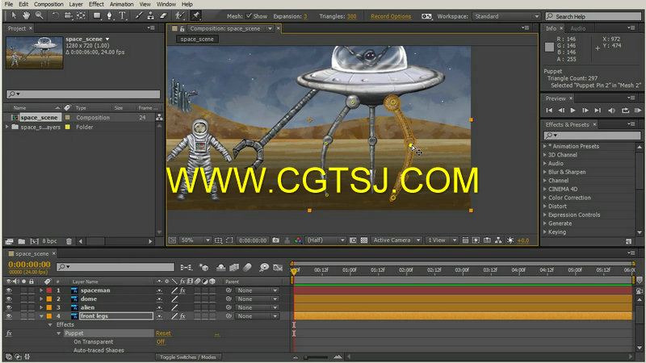Select the Zoom magnifier tool
Image resolution: width=646 pixels, height=363 pixels.
[39, 15]
